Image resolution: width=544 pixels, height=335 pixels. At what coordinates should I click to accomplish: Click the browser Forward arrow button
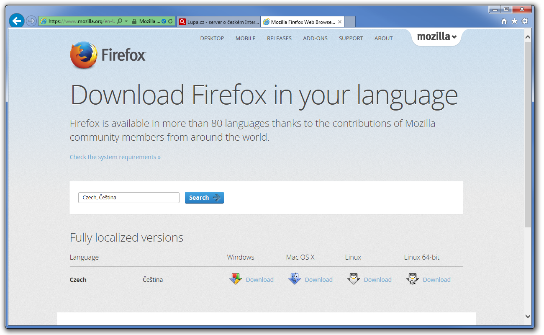(x=31, y=21)
